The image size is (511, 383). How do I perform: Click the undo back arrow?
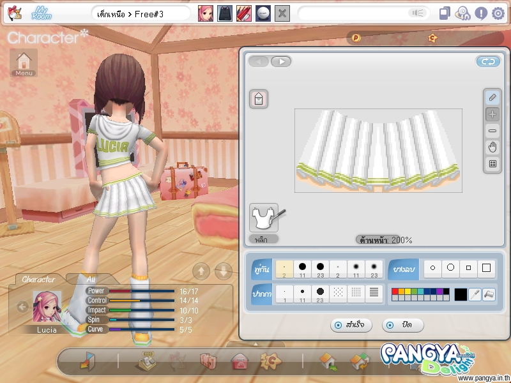click(x=259, y=61)
